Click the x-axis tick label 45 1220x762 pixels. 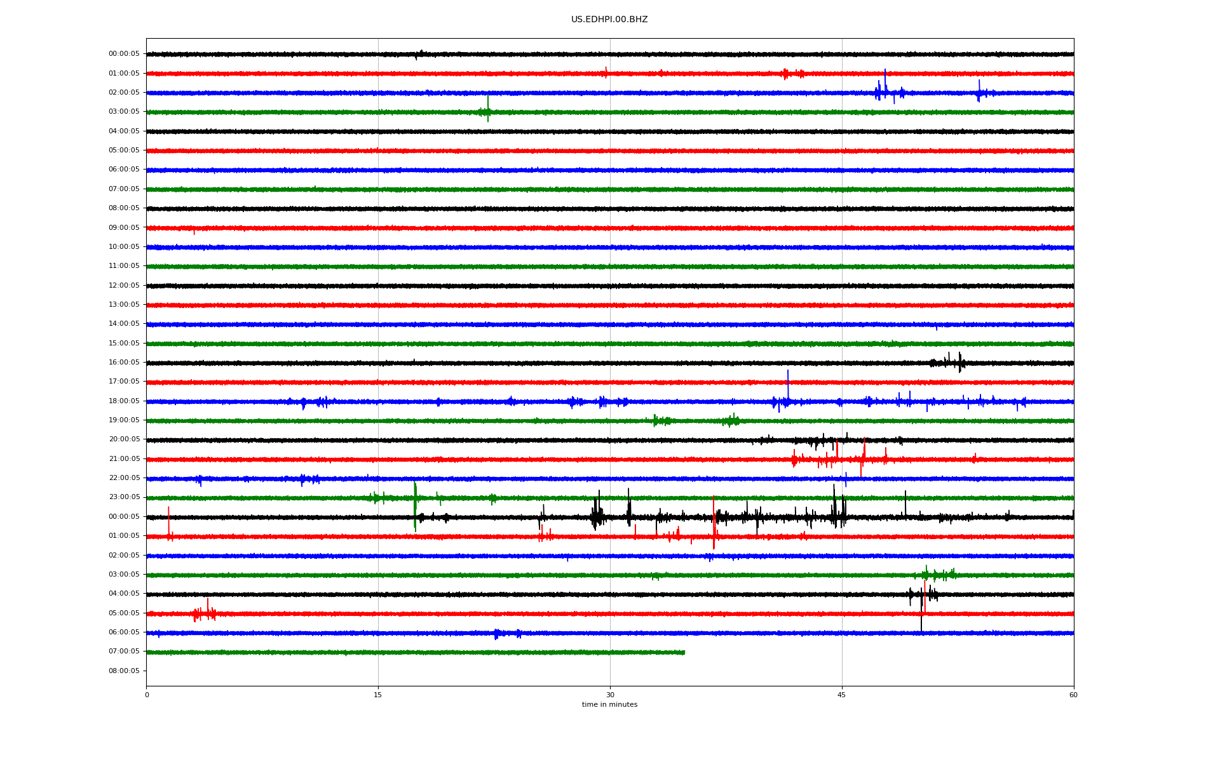click(x=841, y=695)
